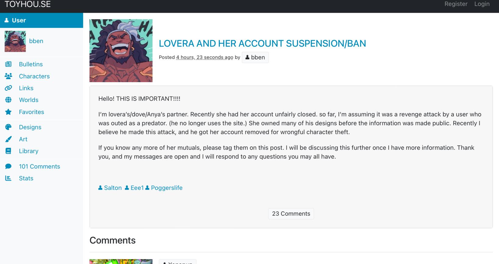
Task: Click the Favorites star icon
Action: pos(9,112)
